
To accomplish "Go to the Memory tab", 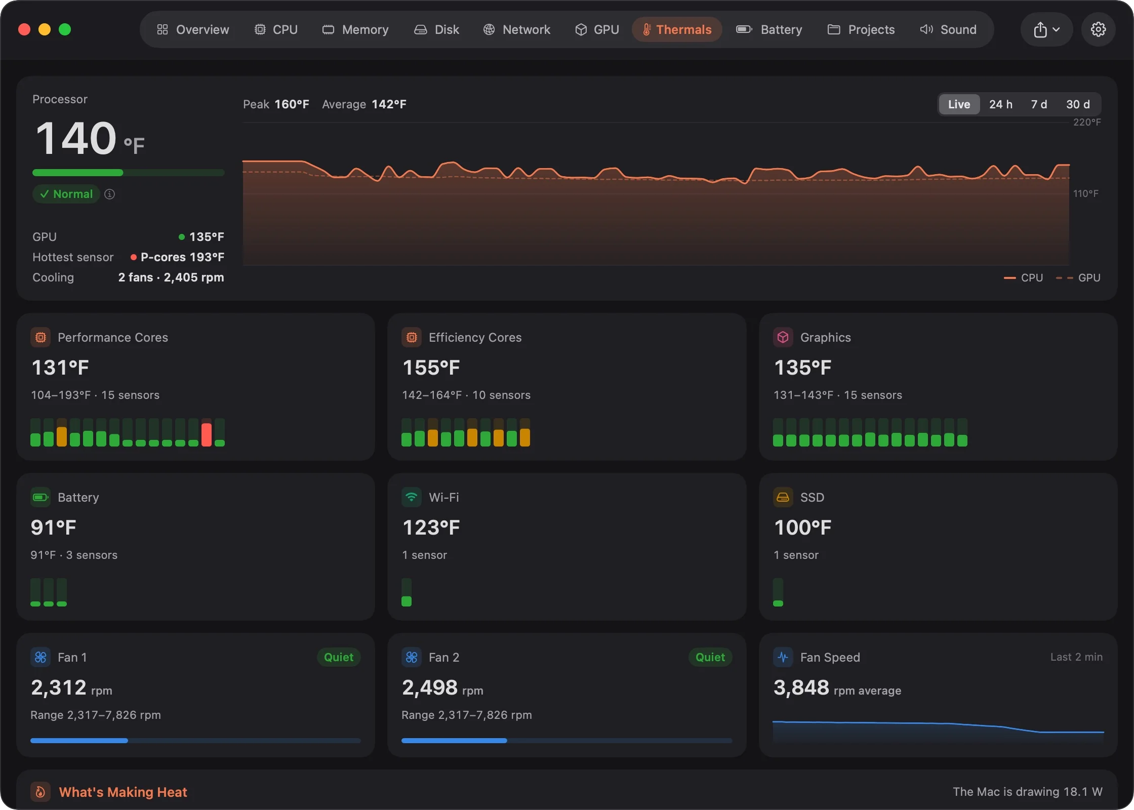I will coord(355,29).
